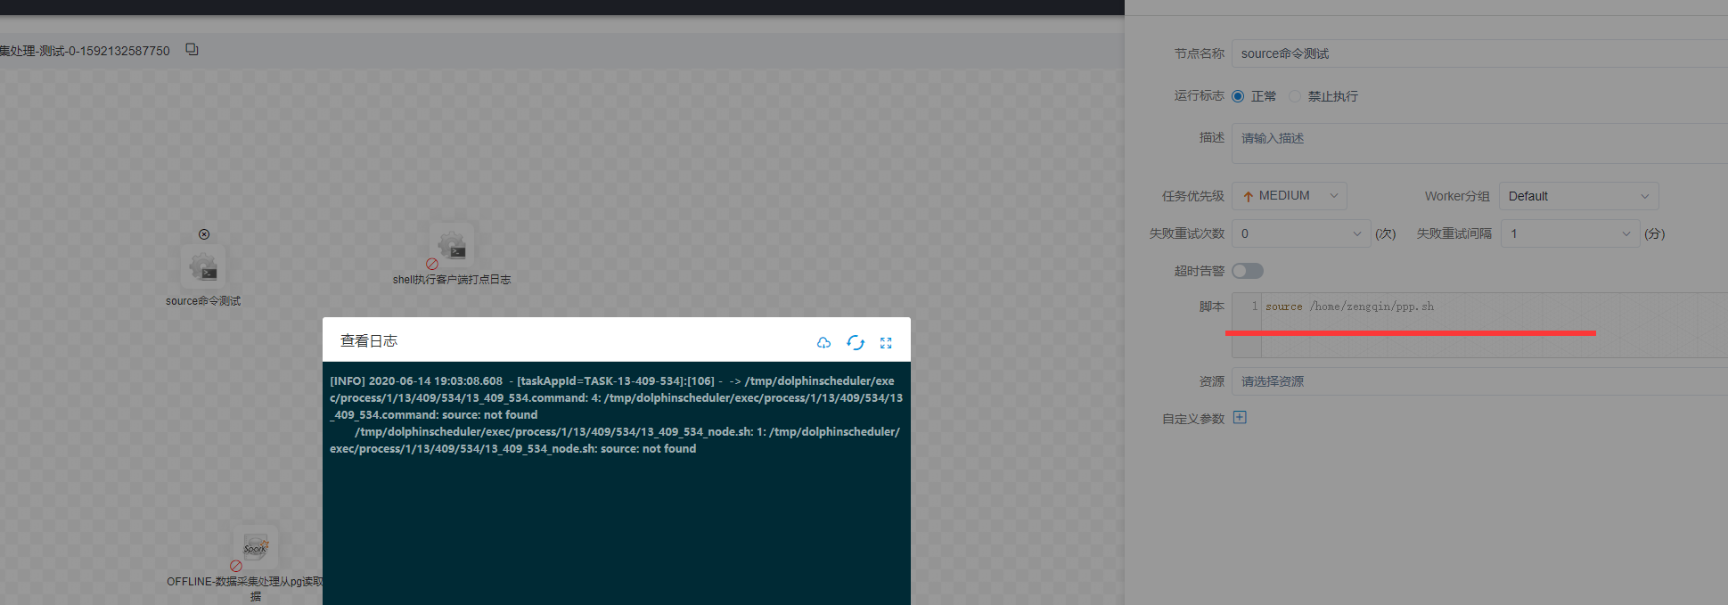Add a custom parameter with plus icon
Screen dimensions: 1728x605
point(1240,417)
